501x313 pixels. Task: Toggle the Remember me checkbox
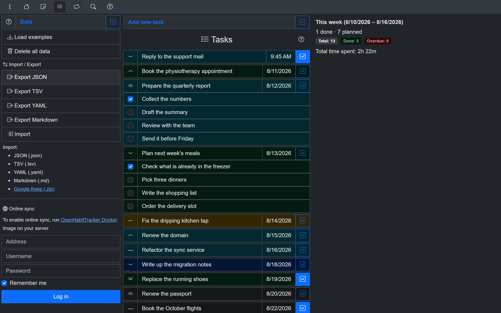tap(4, 283)
